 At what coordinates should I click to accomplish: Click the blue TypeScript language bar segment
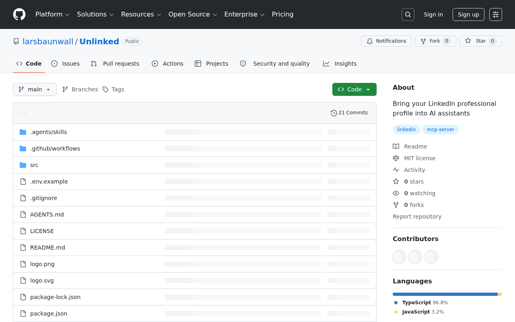[x=445, y=294]
